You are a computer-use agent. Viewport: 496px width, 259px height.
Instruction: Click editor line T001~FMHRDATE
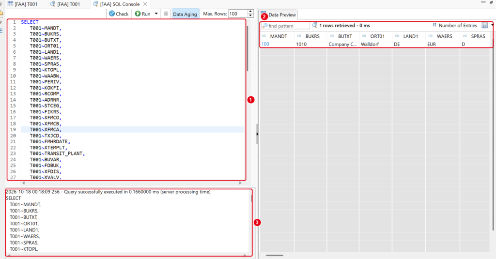coord(50,142)
